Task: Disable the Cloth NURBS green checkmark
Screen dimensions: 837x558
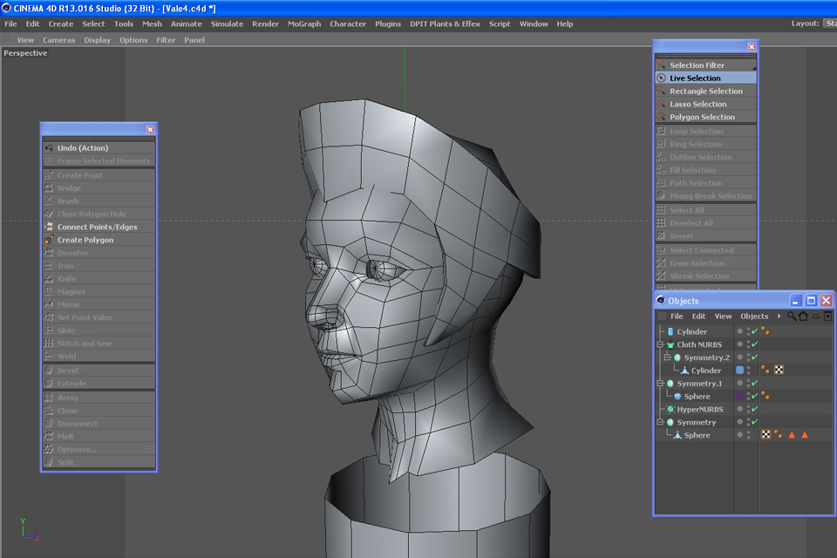Action: pos(754,345)
